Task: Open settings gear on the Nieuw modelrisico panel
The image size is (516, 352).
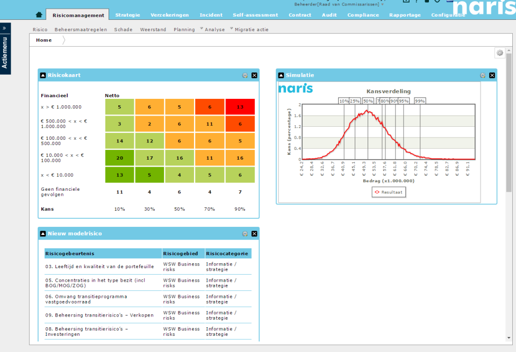Action: pos(246,233)
